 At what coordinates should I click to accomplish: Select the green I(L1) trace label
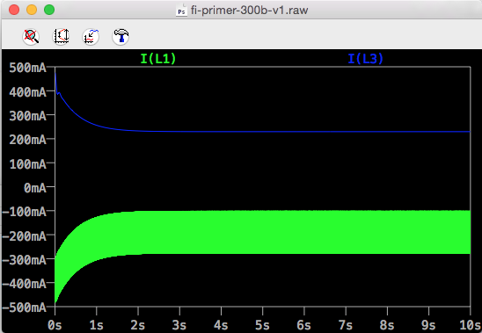tap(158, 58)
